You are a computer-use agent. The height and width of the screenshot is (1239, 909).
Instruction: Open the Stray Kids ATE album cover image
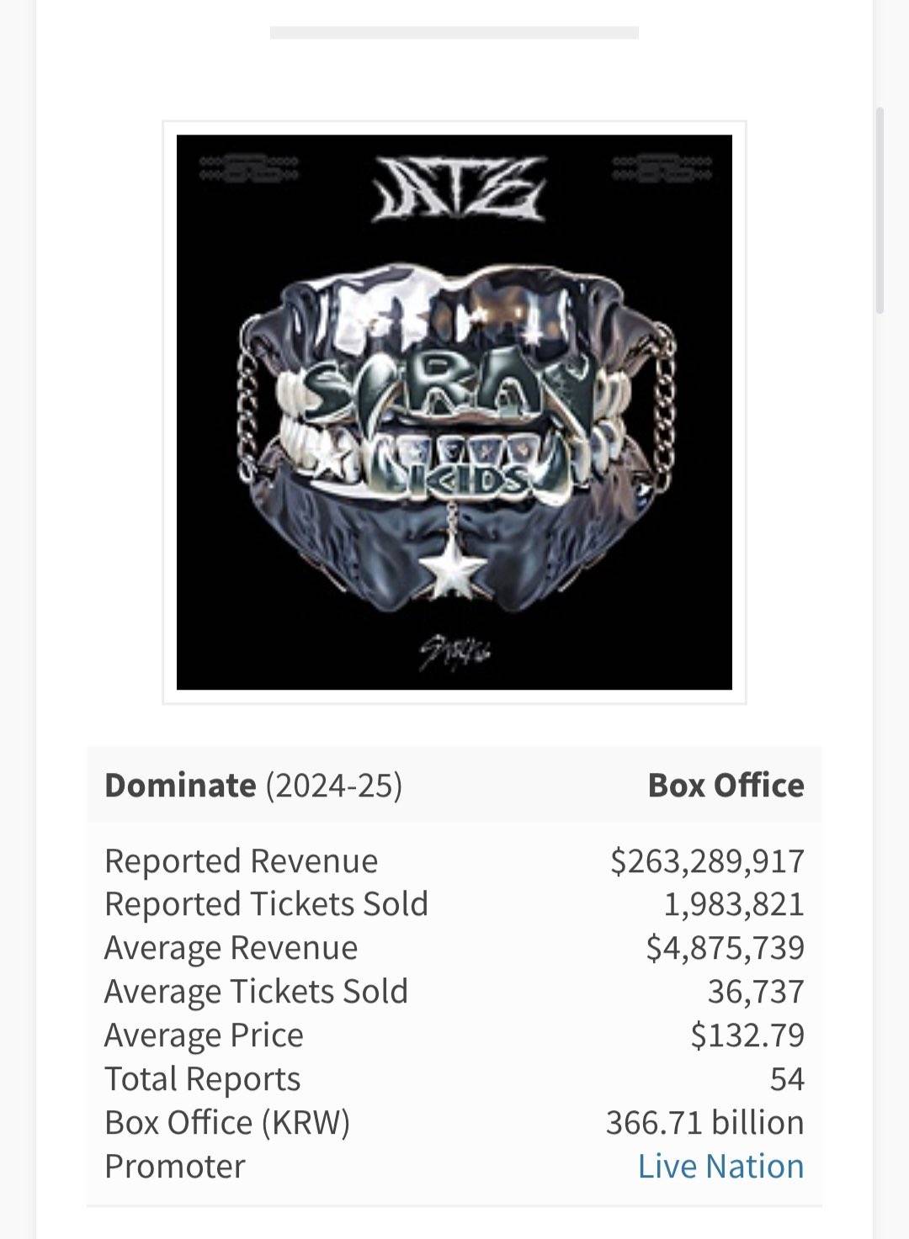454,412
